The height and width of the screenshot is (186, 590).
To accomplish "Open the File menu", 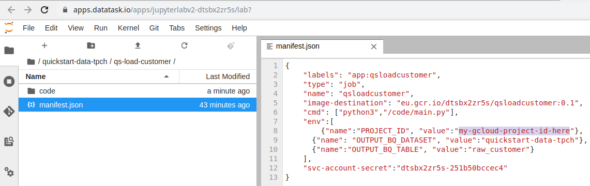I will pos(28,28).
